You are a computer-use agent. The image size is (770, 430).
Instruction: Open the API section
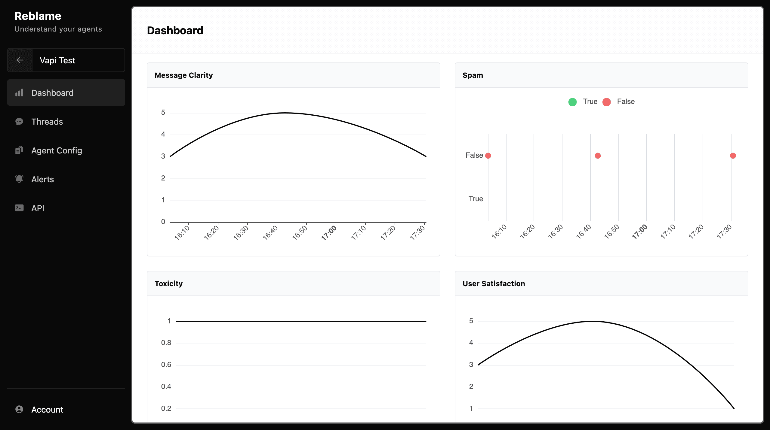(x=38, y=208)
